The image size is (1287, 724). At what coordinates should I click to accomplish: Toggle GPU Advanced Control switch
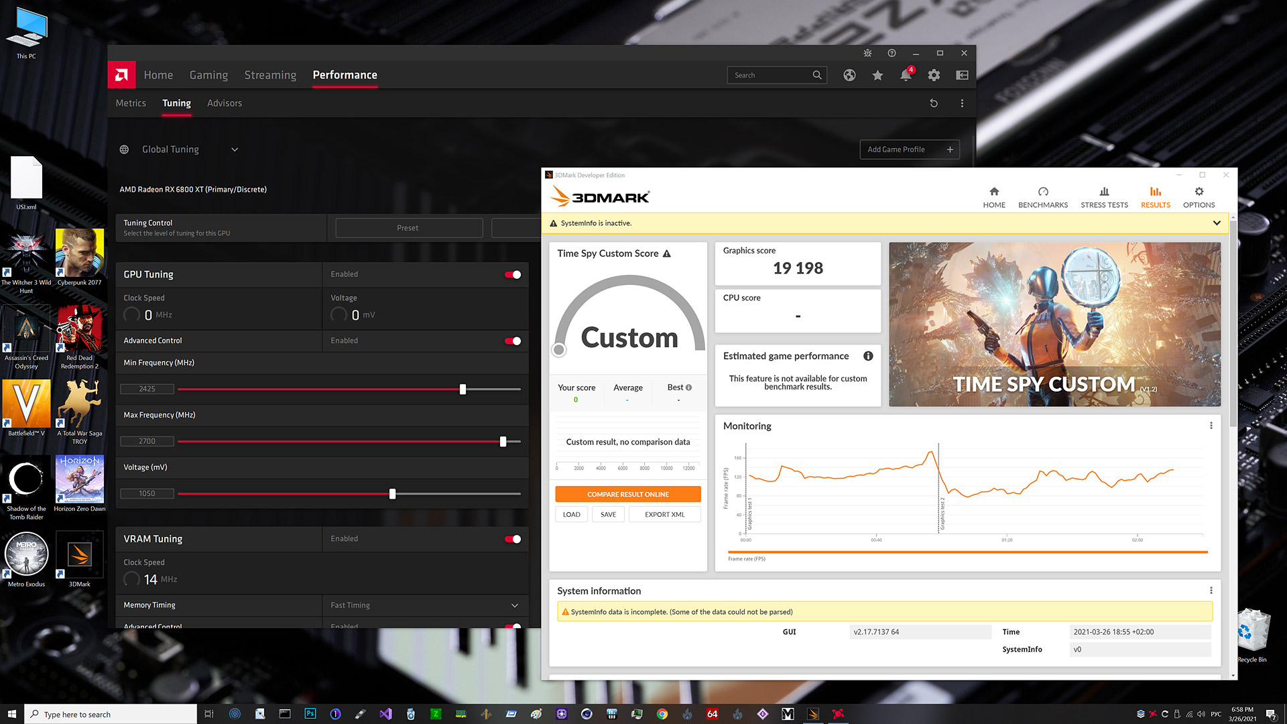click(x=513, y=341)
